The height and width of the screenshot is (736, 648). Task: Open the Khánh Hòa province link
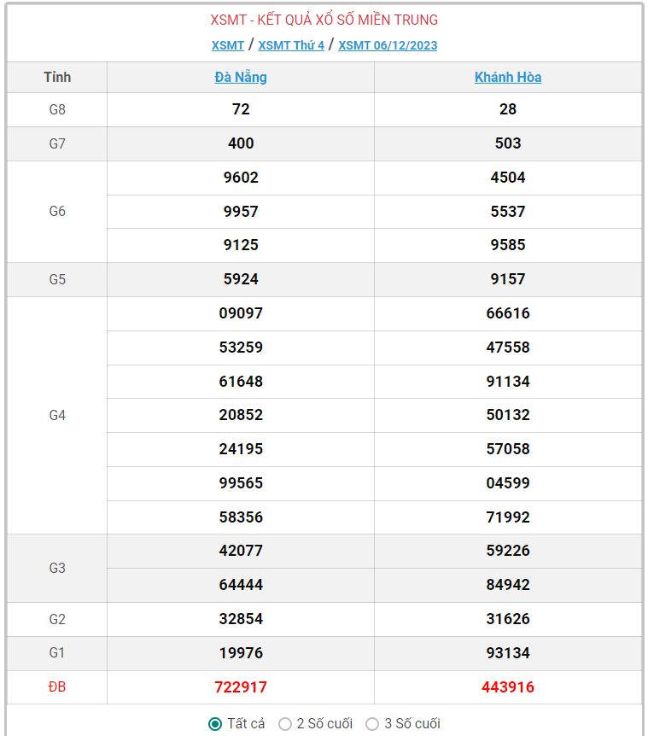[x=508, y=78]
